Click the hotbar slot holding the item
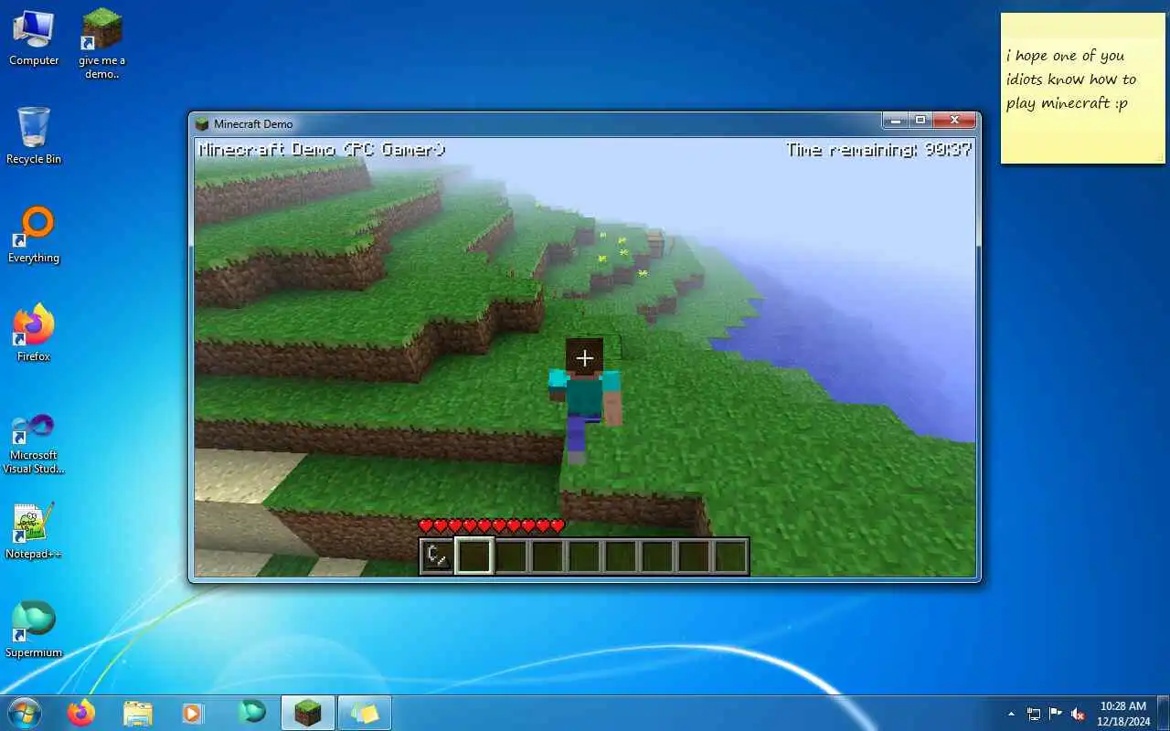 [x=438, y=556]
